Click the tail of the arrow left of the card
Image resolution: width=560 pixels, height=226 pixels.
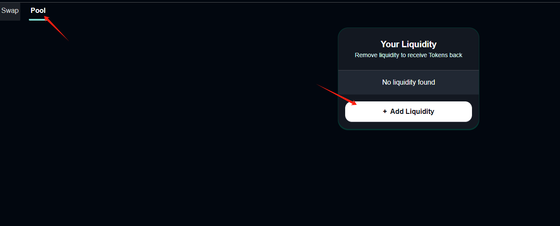click(319, 86)
